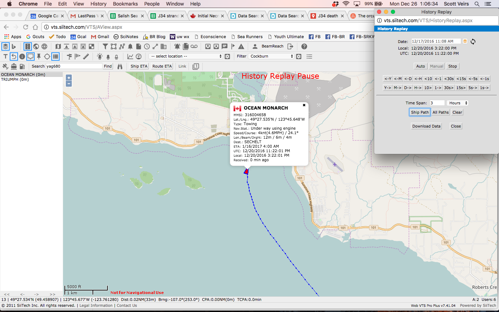Switch to the J34 death browser tab
Image resolution: width=499 pixels, height=312 pixels.
click(x=327, y=16)
